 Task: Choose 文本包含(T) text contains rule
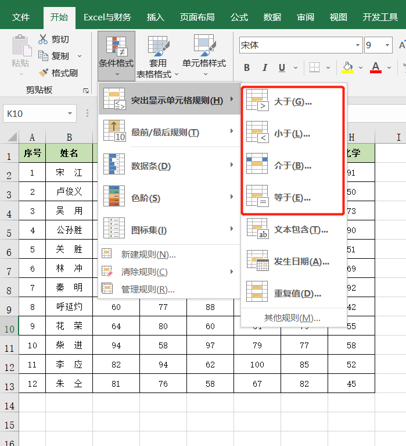coord(294,230)
